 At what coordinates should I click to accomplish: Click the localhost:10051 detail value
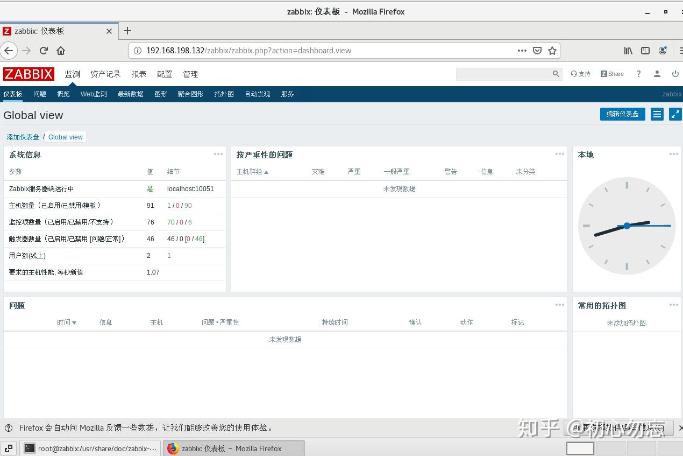(x=190, y=189)
